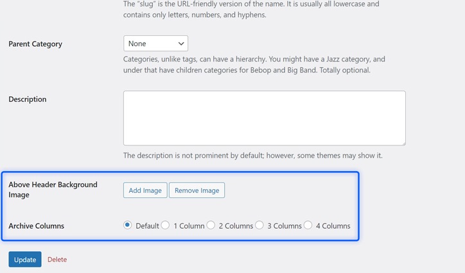Screen dimensions: 465x273
Task: Click the Add Image button
Action: 145,190
